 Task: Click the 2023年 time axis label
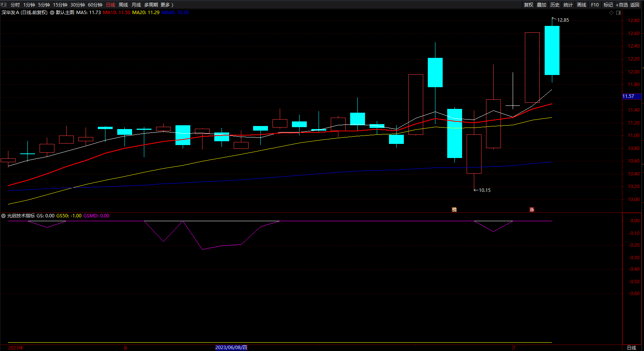[16, 348]
